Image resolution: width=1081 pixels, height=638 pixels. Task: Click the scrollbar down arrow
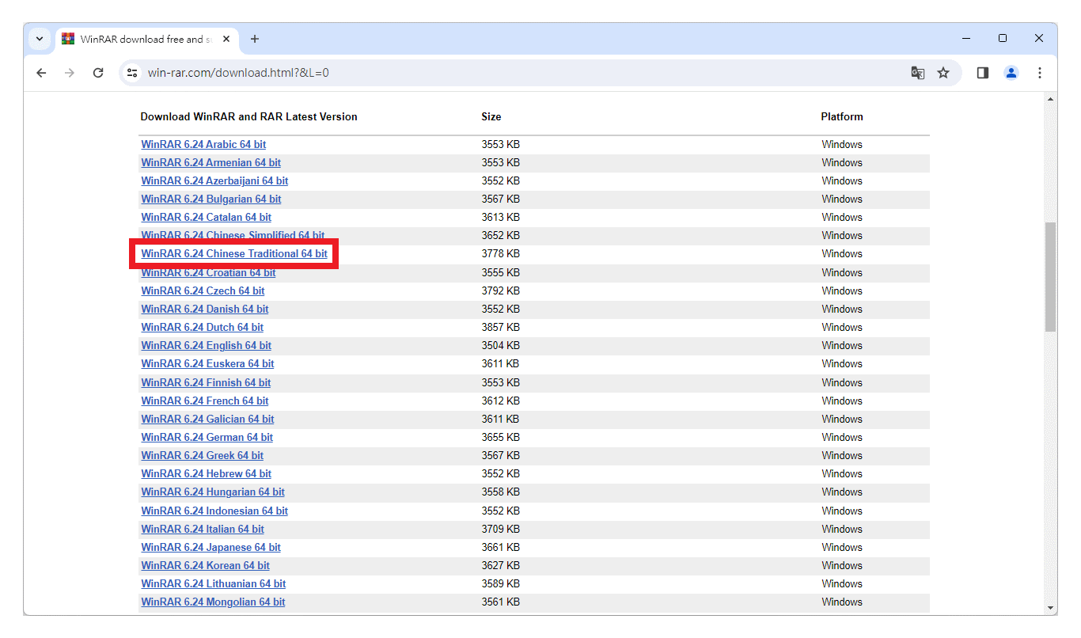click(x=1051, y=608)
